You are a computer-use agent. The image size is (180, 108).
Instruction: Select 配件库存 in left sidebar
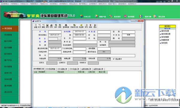9,54
